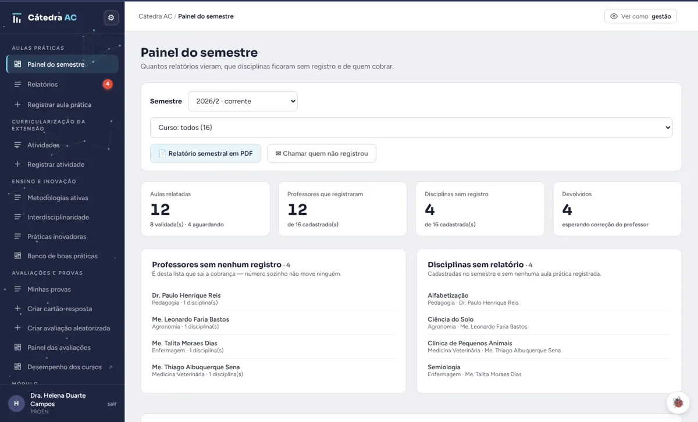
Task: Open Criar cartão-resposta menu item
Action: click(x=62, y=309)
